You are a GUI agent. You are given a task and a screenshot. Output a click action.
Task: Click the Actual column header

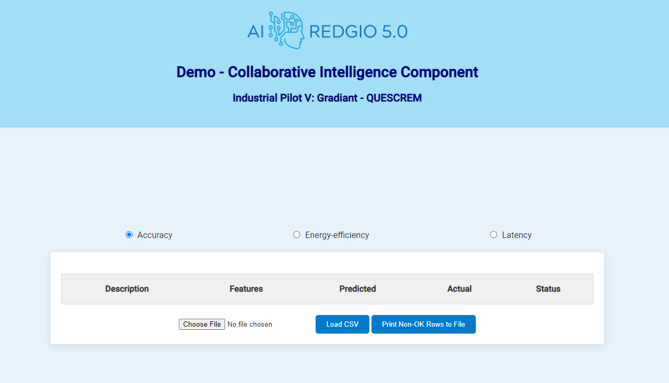tap(459, 289)
